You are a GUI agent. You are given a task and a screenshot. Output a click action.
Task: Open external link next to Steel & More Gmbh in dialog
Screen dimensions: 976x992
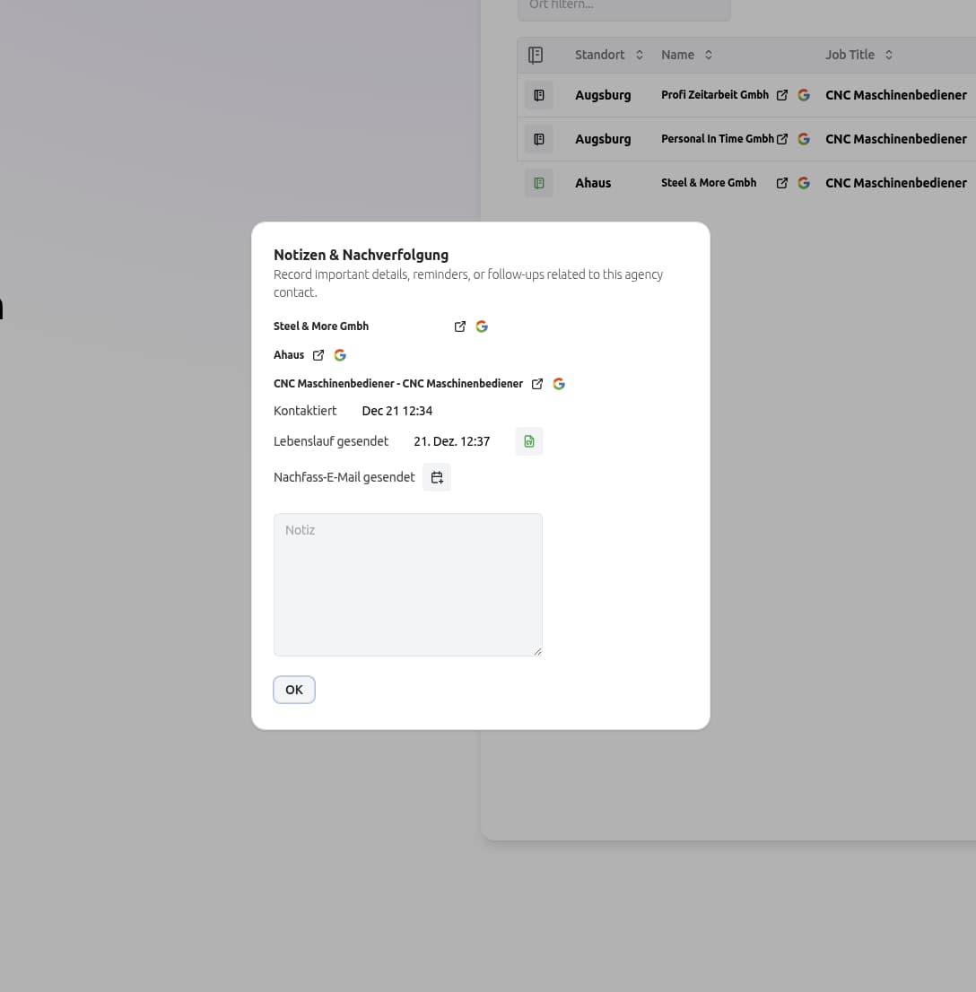coord(460,326)
